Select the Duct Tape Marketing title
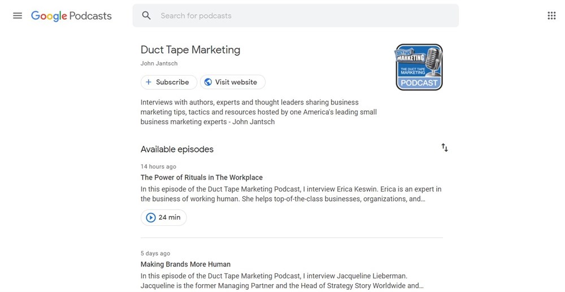This screenshot has width=565, height=292. [190, 50]
